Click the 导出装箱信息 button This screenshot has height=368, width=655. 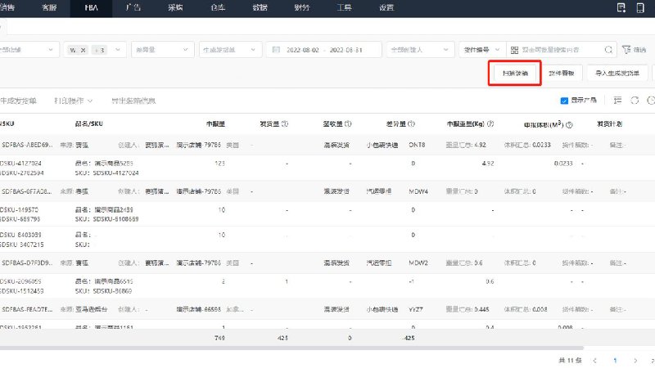click(133, 101)
